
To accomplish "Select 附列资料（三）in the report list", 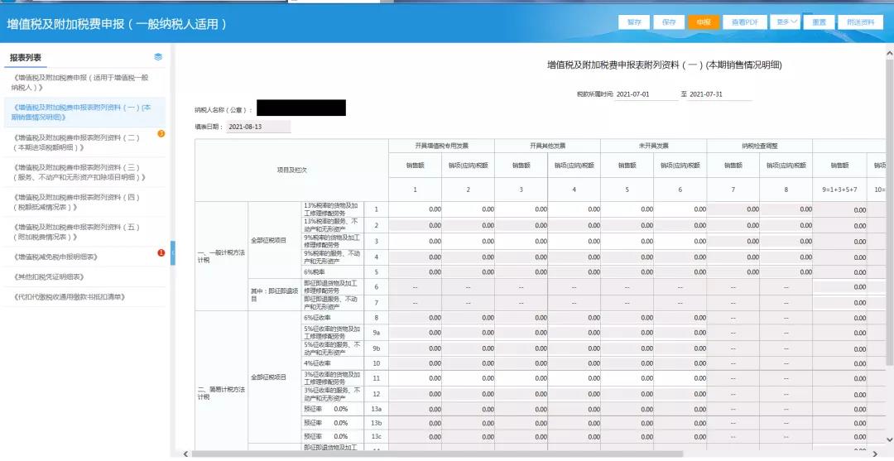I will [x=79, y=172].
